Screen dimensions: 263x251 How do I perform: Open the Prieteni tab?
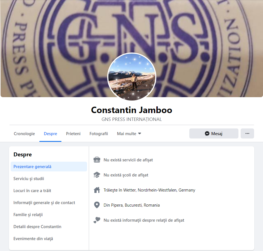73,134
